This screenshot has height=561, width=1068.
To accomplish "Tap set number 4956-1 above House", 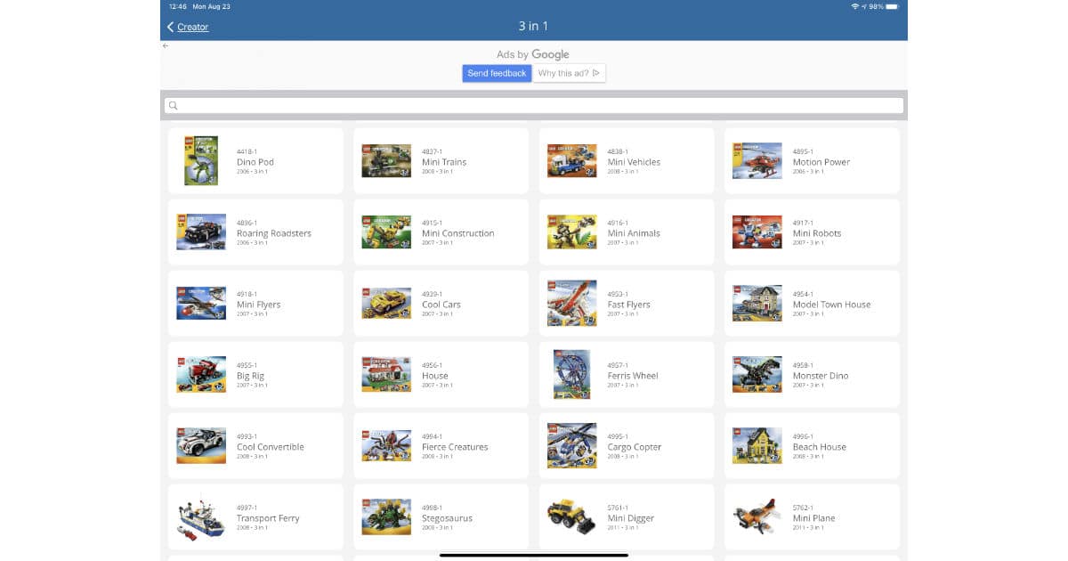I will pos(433,366).
